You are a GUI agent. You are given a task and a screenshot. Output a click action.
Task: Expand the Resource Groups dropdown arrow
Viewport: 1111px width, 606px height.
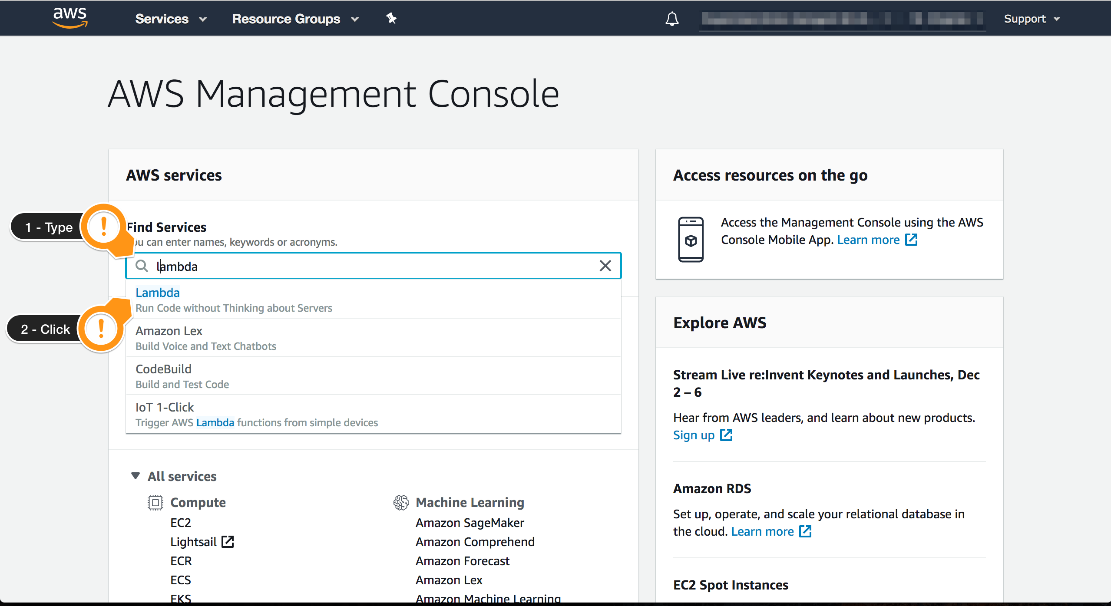click(355, 20)
